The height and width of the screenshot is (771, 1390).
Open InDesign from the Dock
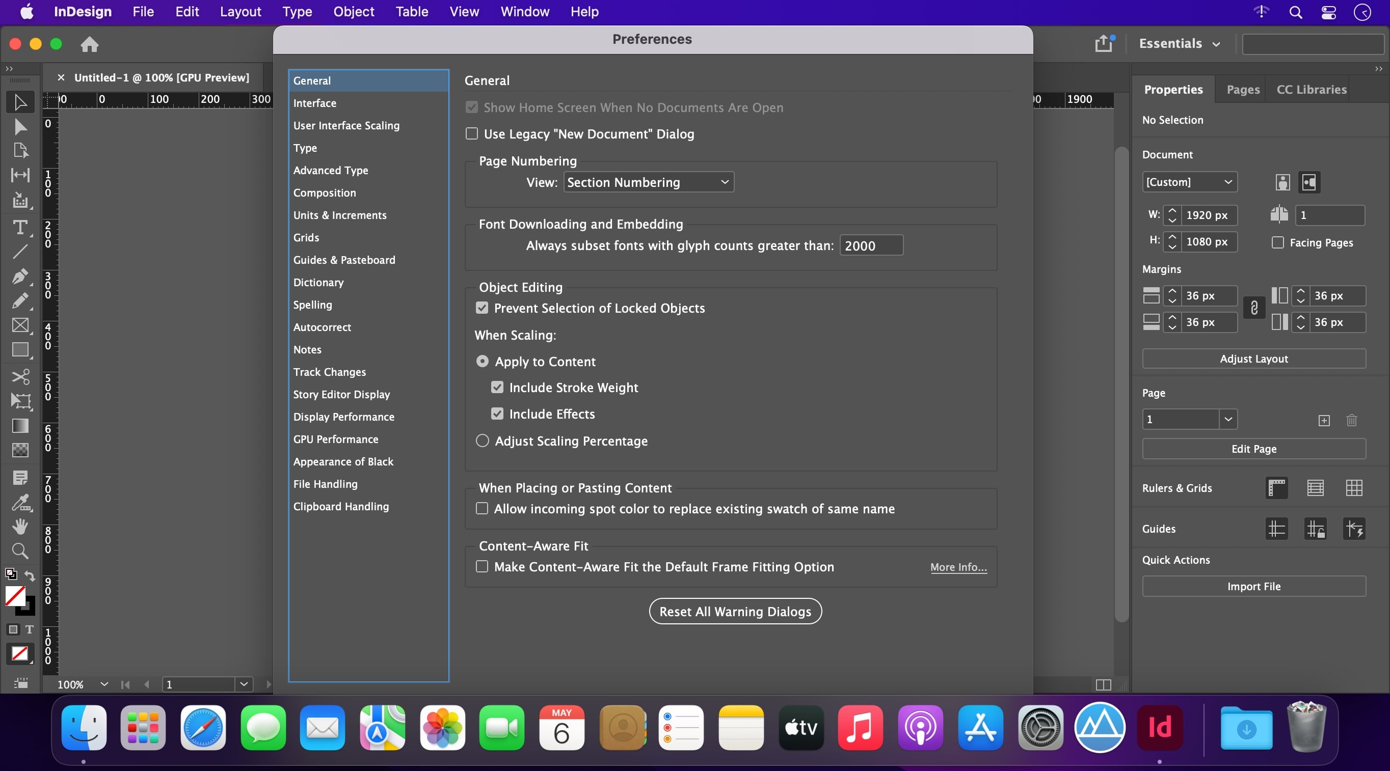point(1160,728)
